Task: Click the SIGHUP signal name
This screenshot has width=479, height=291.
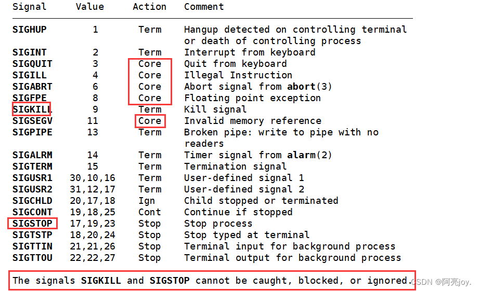Action: tap(29, 30)
